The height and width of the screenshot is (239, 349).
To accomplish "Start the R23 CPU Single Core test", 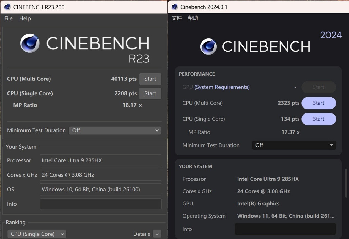I will tap(150, 93).
